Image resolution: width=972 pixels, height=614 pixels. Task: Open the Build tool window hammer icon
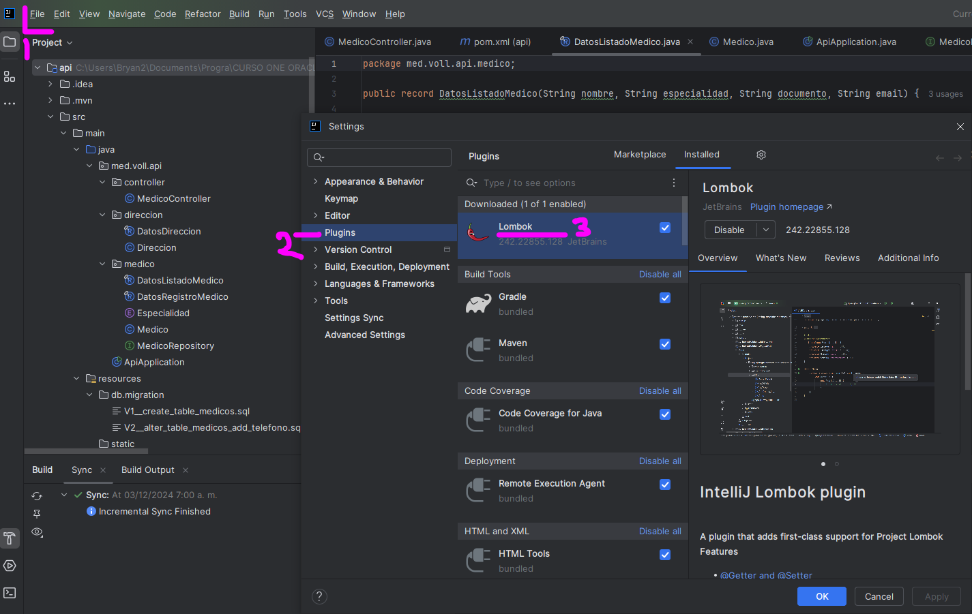10,538
